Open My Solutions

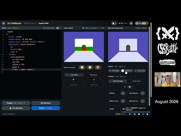pos(46,103)
